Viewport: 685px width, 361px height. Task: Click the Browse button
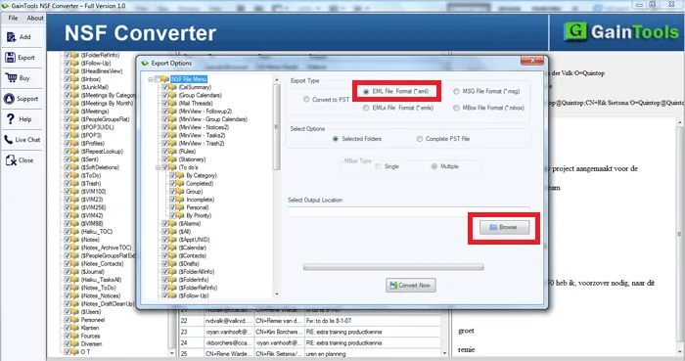(x=504, y=227)
